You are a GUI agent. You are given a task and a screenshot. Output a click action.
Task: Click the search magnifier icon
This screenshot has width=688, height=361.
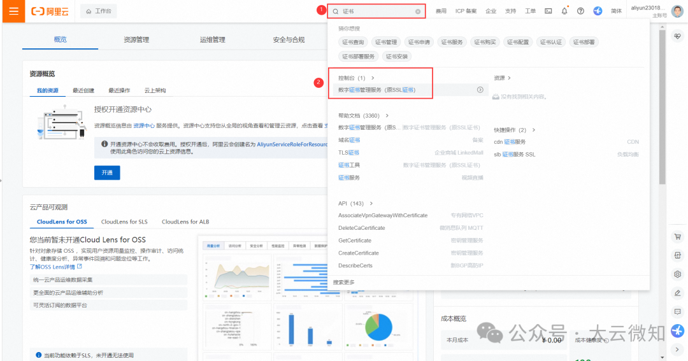pyautogui.click(x=336, y=11)
